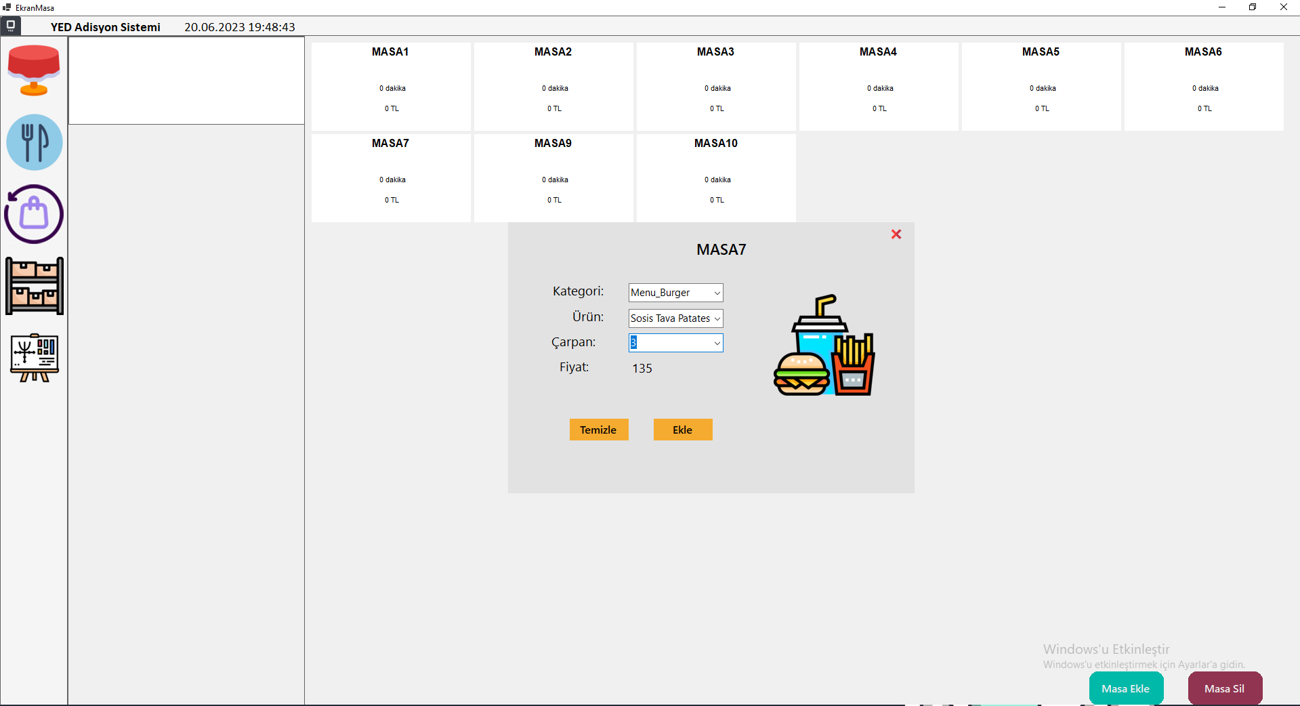Open the MASA10 table tile
The image size is (1300, 706).
(716, 178)
